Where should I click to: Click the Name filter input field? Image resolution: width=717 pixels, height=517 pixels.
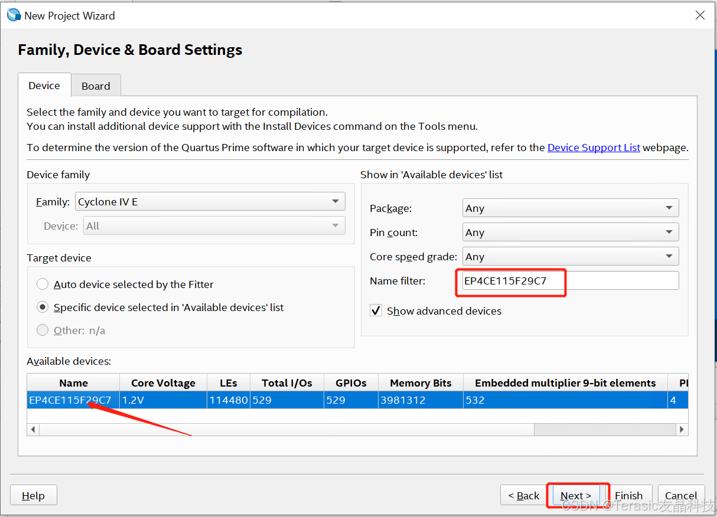tap(571, 280)
